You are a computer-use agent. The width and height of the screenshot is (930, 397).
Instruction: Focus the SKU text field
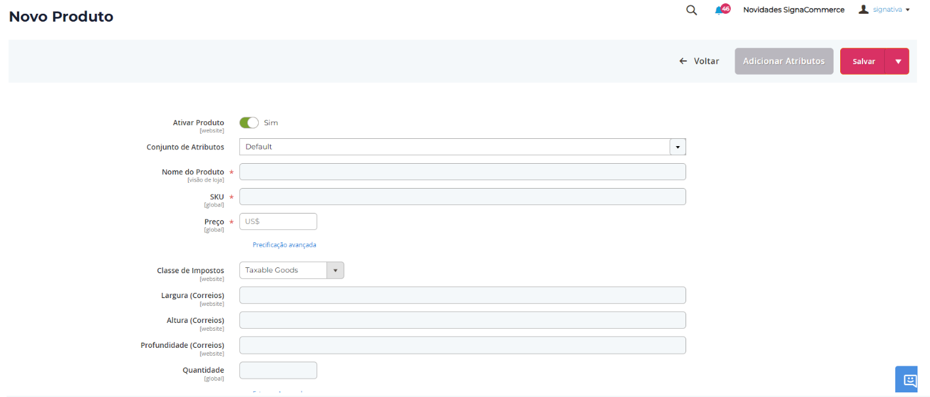point(462,197)
